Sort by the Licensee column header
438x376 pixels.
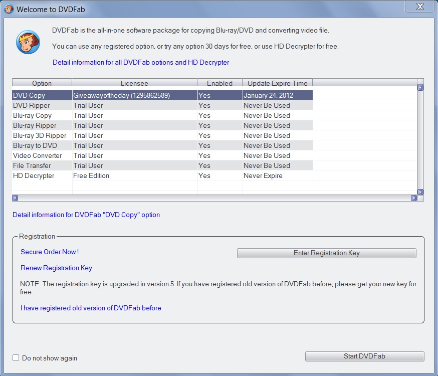point(134,83)
